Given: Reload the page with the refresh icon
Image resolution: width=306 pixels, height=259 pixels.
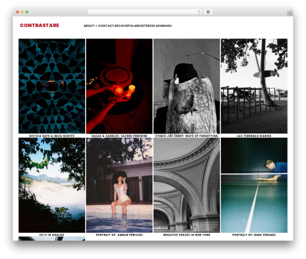Looking at the screenshot, I should (x=199, y=12).
